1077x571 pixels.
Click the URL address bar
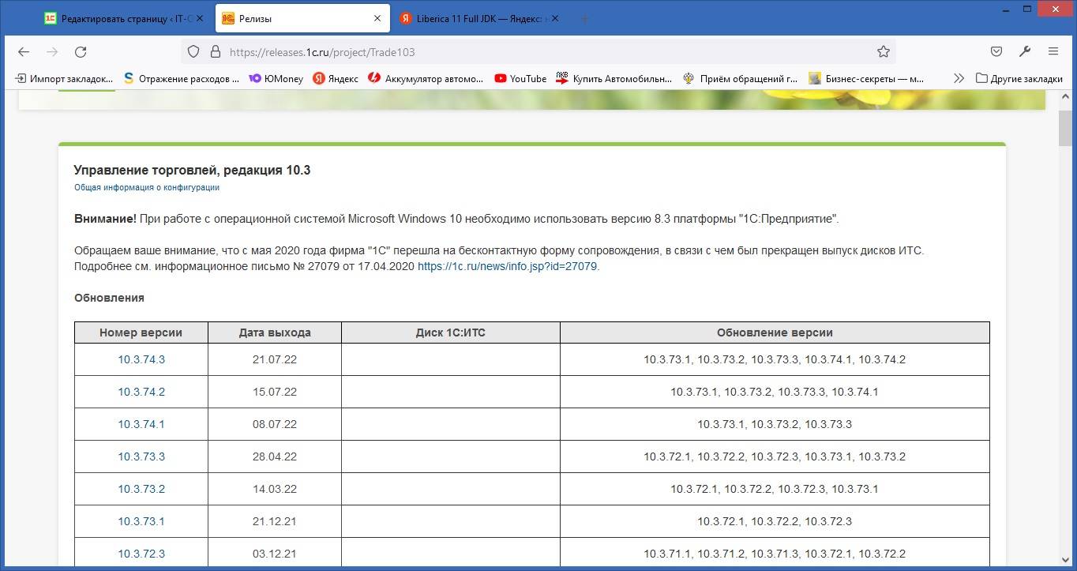537,52
